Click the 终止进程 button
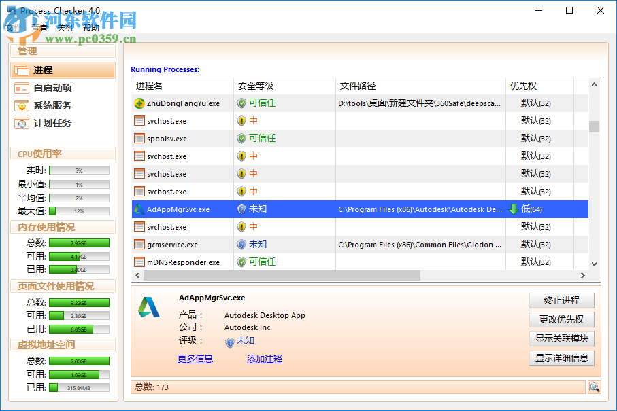Screen dimensions: 617x411 click(x=561, y=300)
